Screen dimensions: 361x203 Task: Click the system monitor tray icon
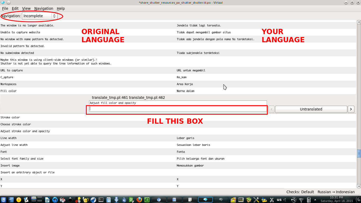(241, 200)
